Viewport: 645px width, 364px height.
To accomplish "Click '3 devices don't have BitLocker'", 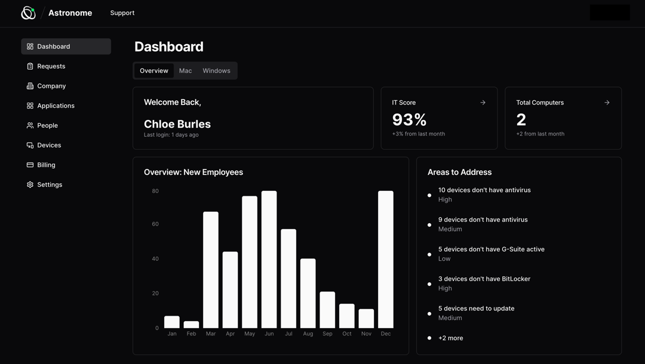I will coord(484,279).
